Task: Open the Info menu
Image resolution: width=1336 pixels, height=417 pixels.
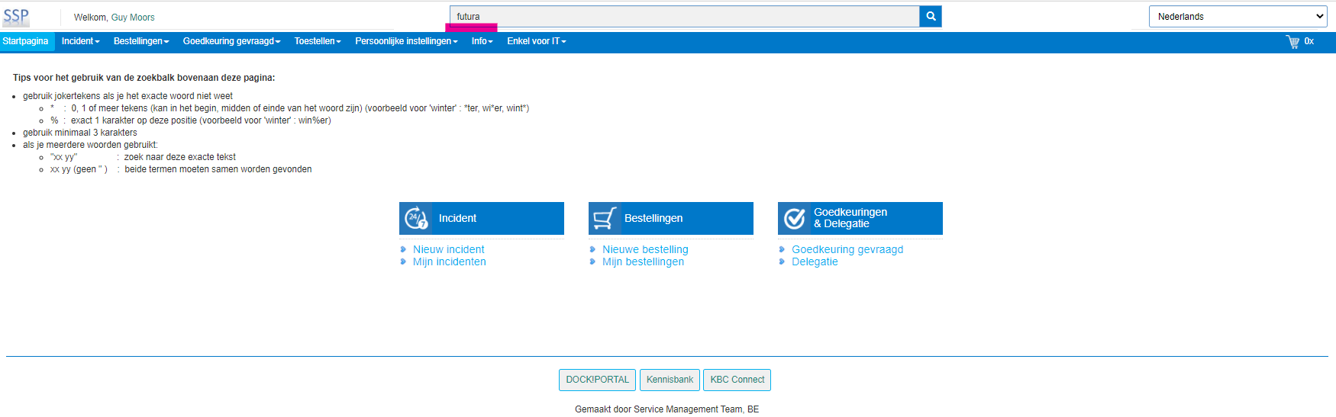Action: [482, 41]
